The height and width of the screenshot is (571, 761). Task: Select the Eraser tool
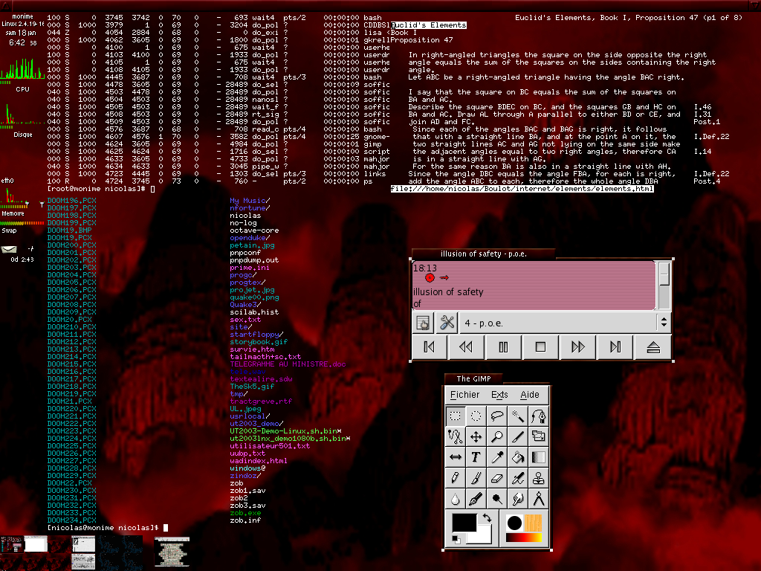[497, 478]
